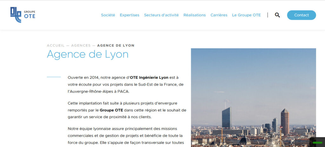Click the bold Groupe OTE text in paragraph
The height and width of the screenshot is (147, 325).
[111, 110]
